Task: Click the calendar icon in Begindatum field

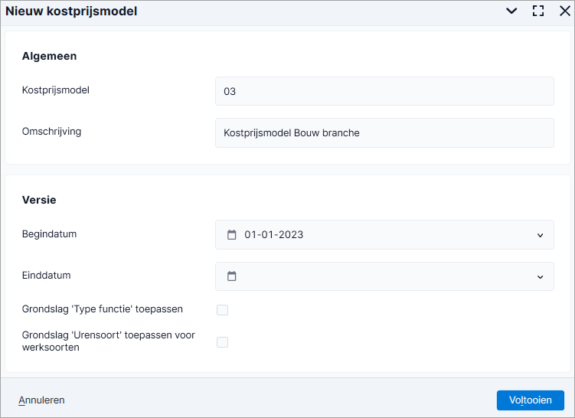Action: [232, 235]
